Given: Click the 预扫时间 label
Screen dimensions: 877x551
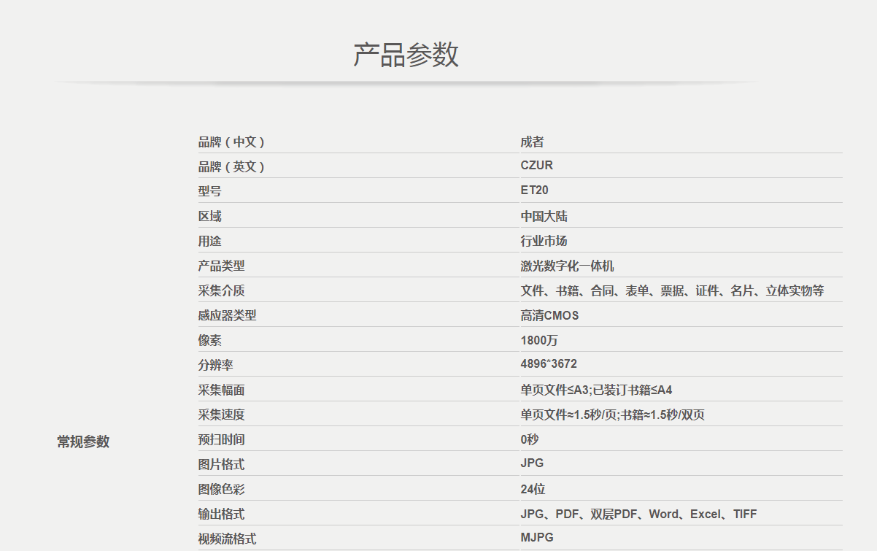Looking at the screenshot, I should pos(221,440).
